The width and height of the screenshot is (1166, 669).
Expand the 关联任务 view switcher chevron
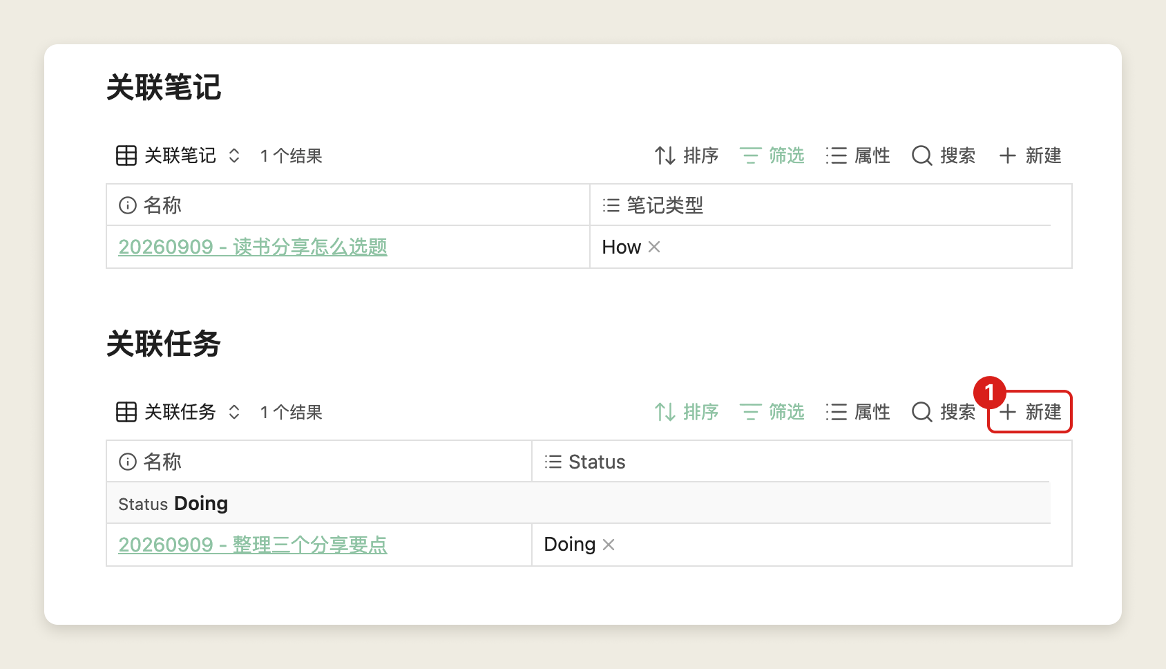[234, 412]
